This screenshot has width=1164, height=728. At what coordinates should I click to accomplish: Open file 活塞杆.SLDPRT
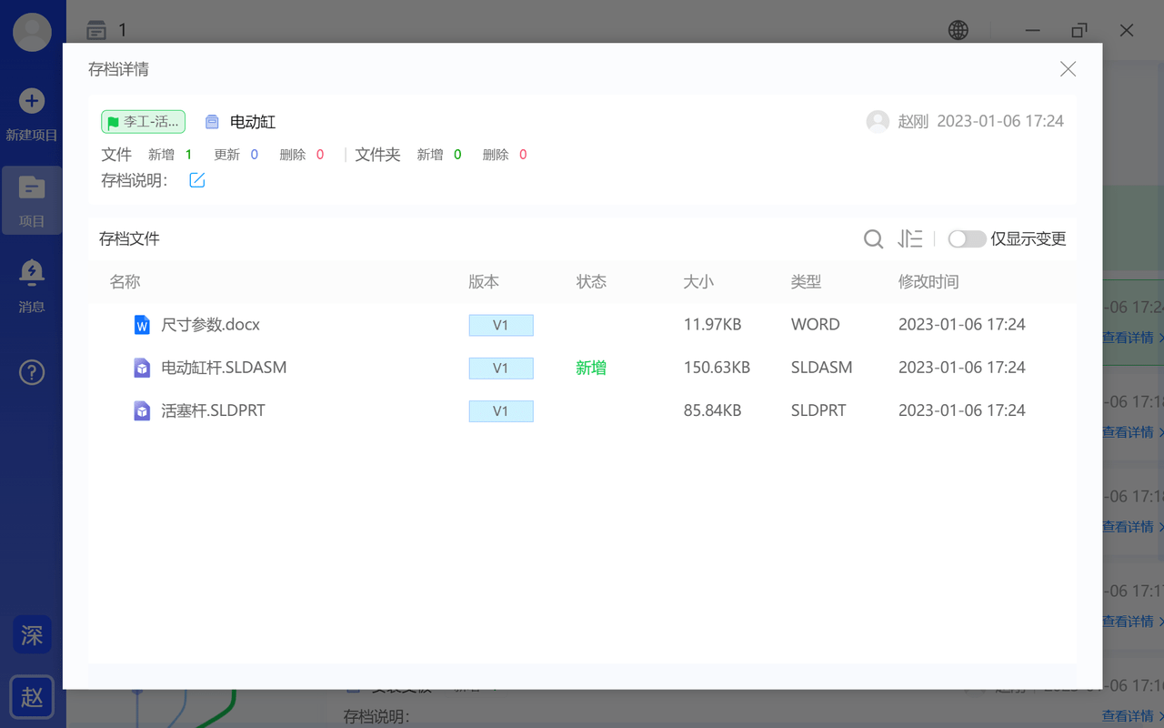click(x=213, y=410)
